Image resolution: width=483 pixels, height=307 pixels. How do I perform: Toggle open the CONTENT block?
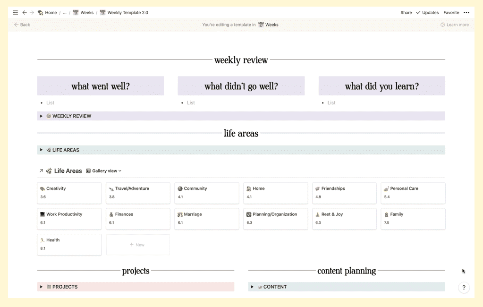[x=252, y=287]
